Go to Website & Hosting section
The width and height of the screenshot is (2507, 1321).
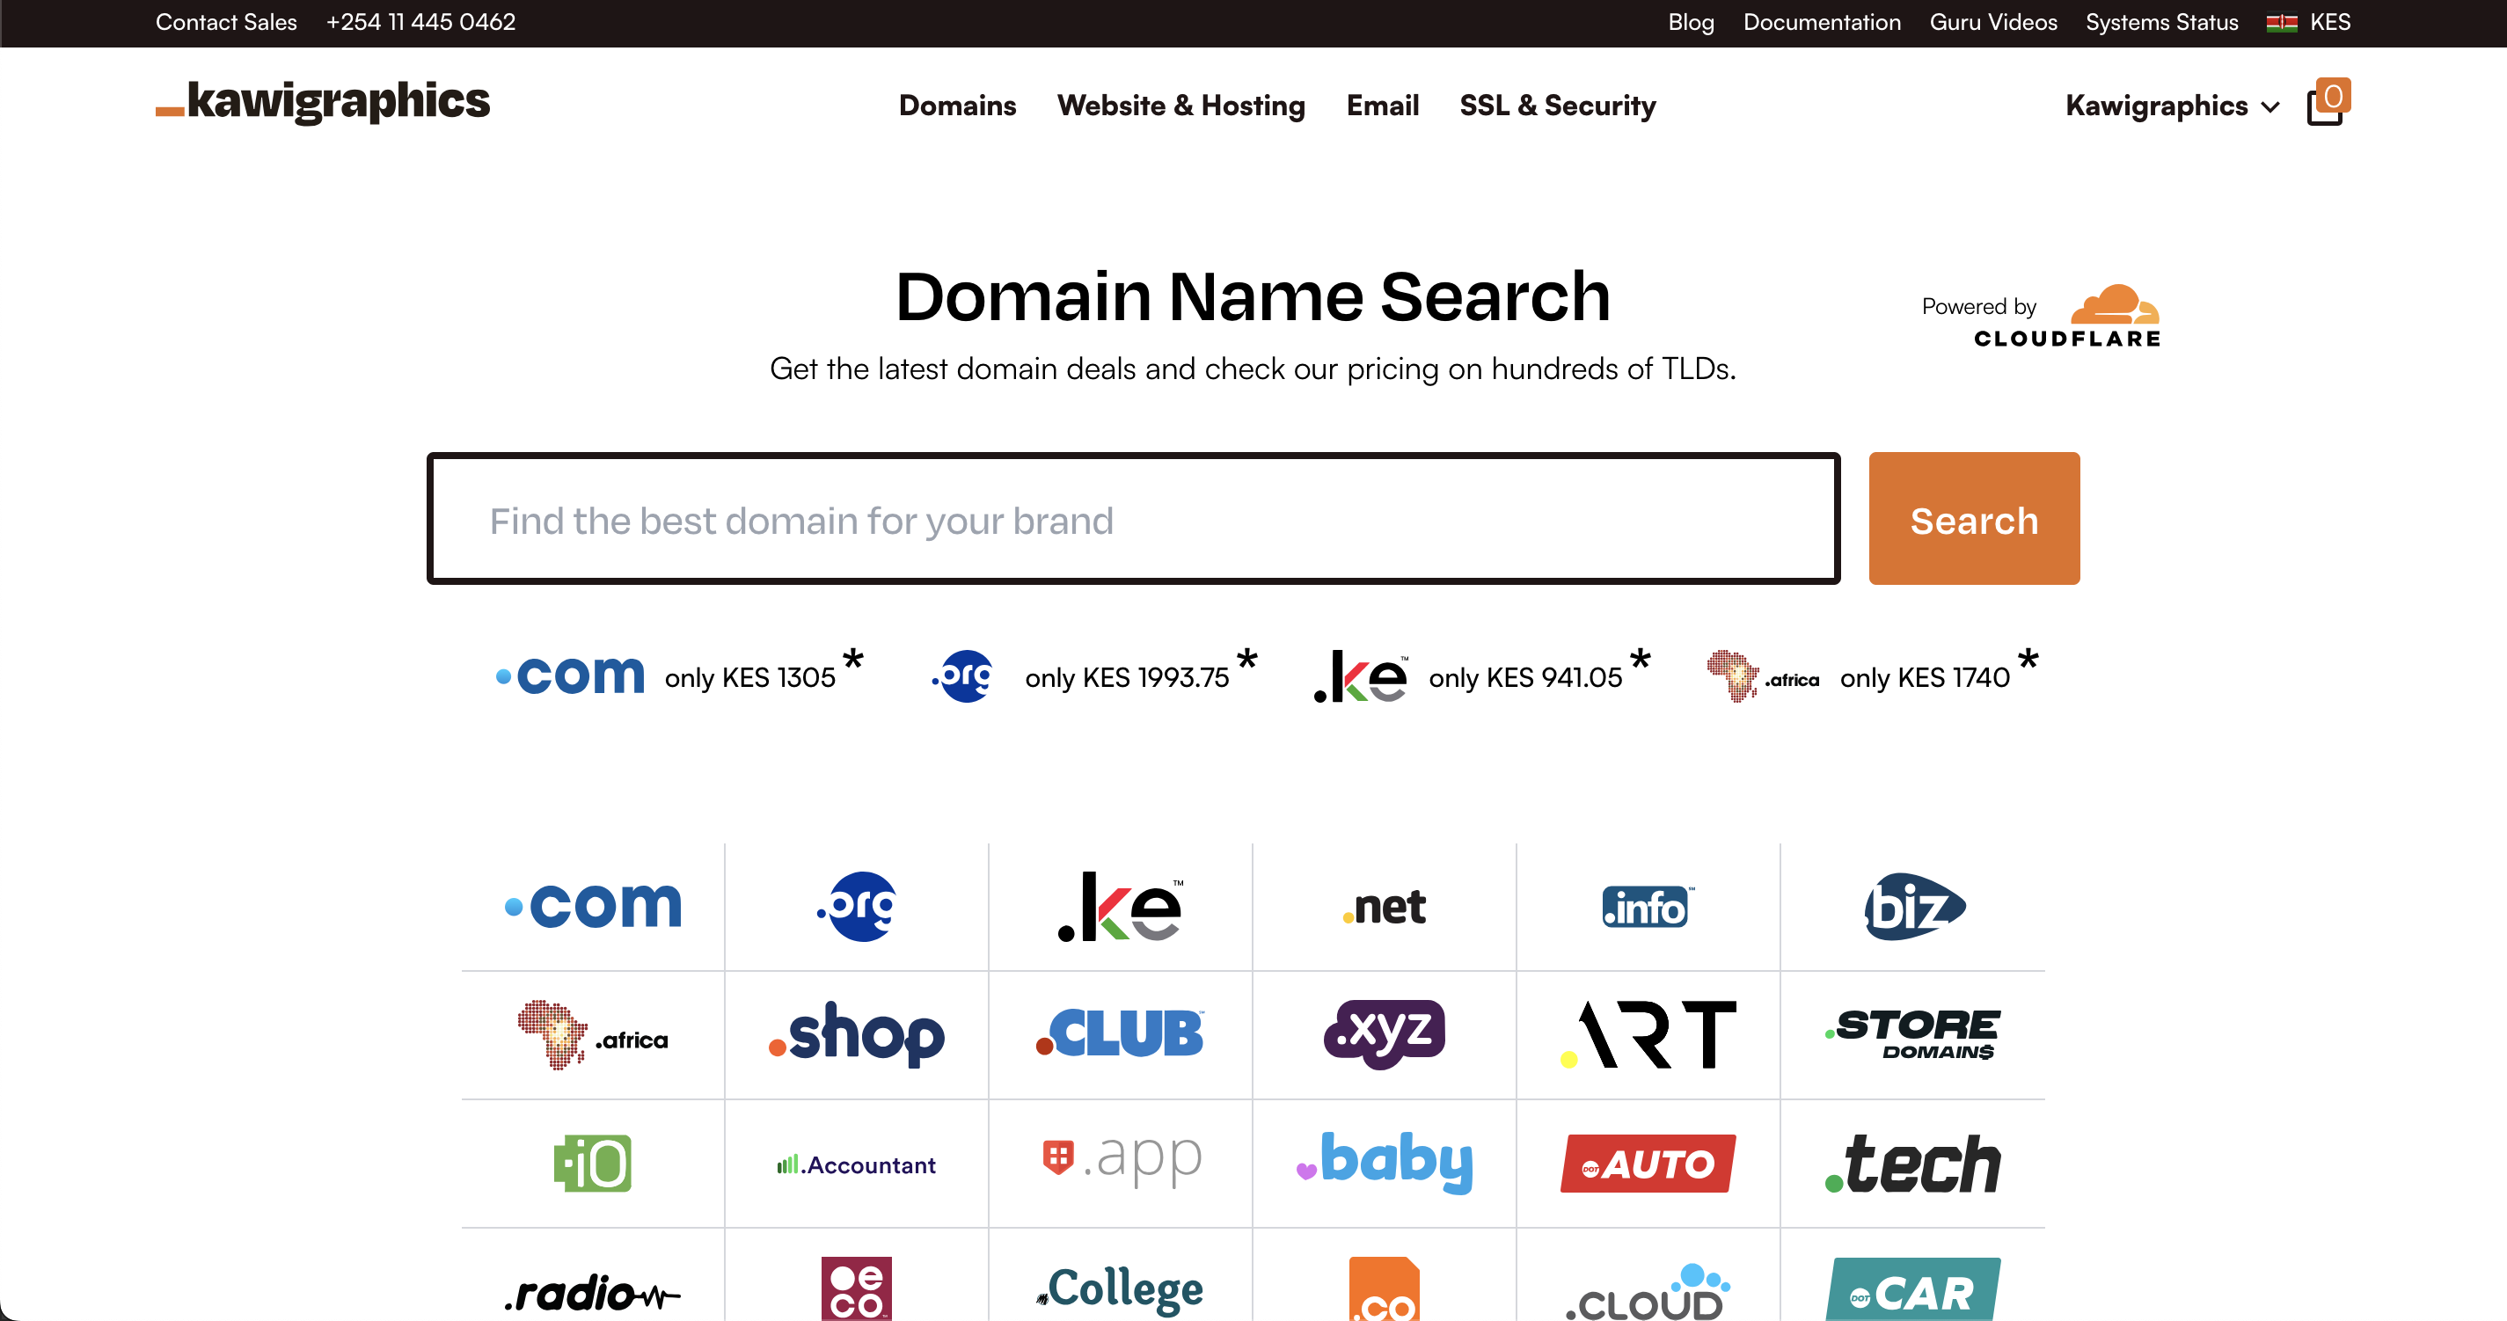click(1180, 106)
